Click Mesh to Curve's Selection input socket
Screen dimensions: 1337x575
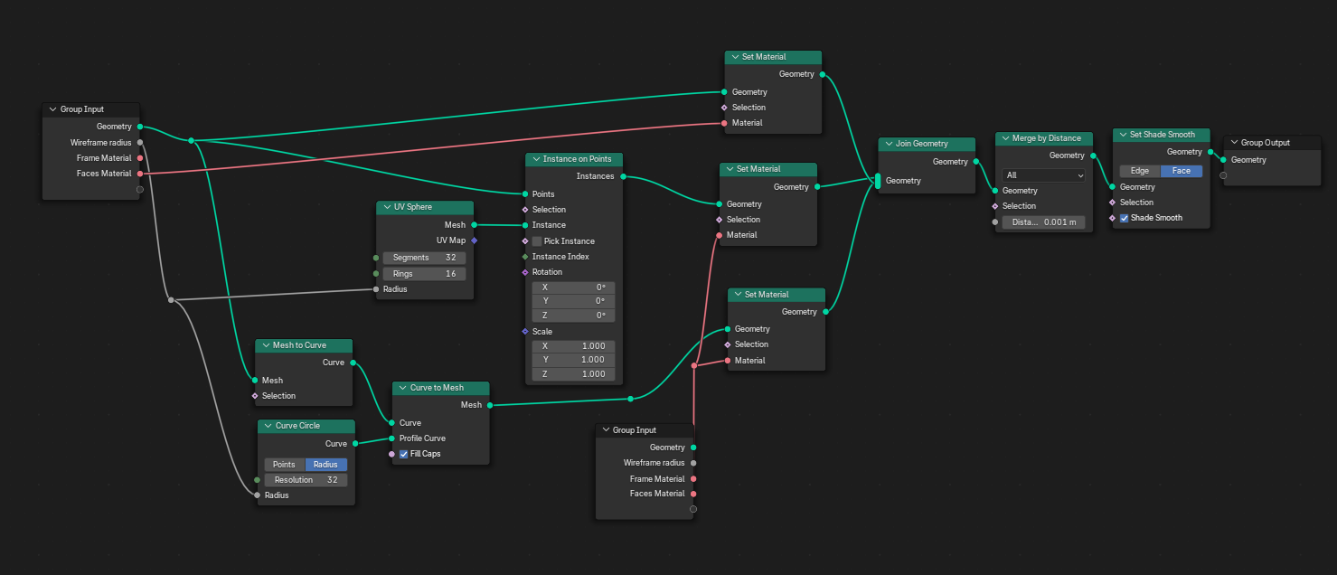click(254, 396)
